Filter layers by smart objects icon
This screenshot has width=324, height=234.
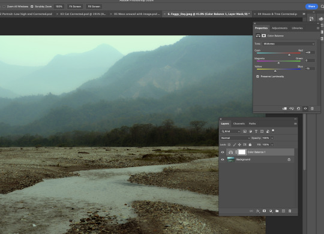268,131
